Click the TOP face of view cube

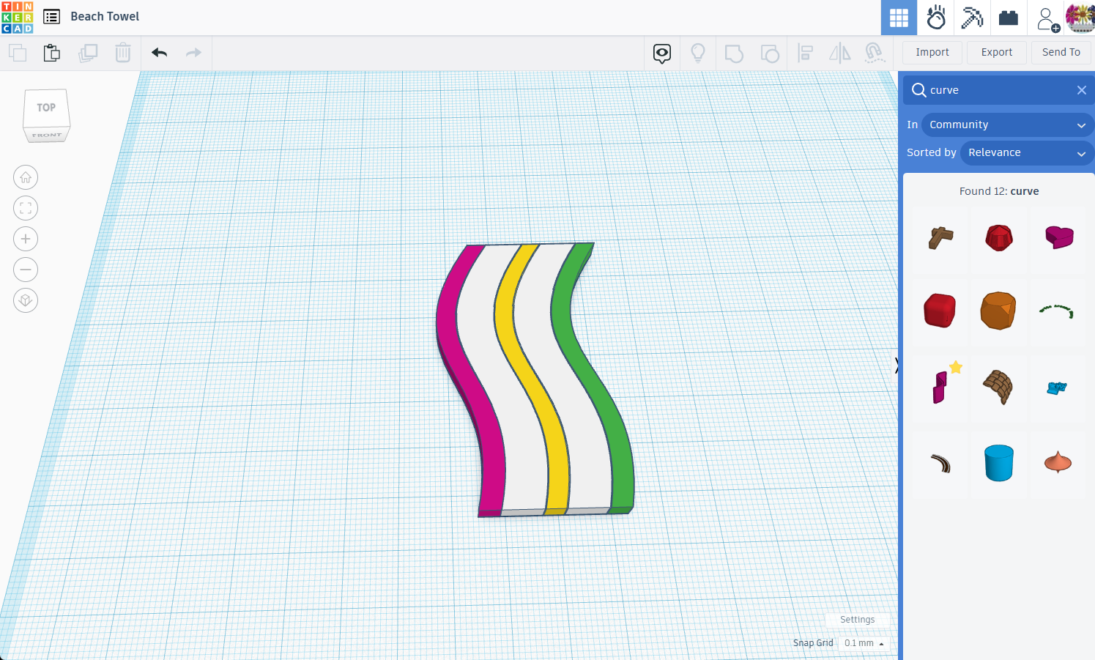(46, 108)
